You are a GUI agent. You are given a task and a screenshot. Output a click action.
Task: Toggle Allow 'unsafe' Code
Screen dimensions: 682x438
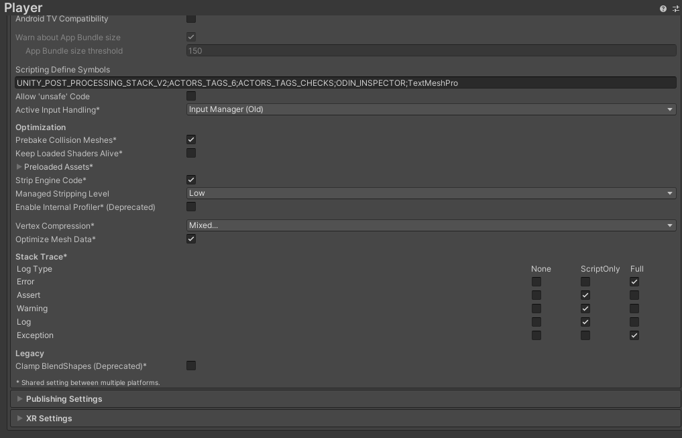coord(191,96)
